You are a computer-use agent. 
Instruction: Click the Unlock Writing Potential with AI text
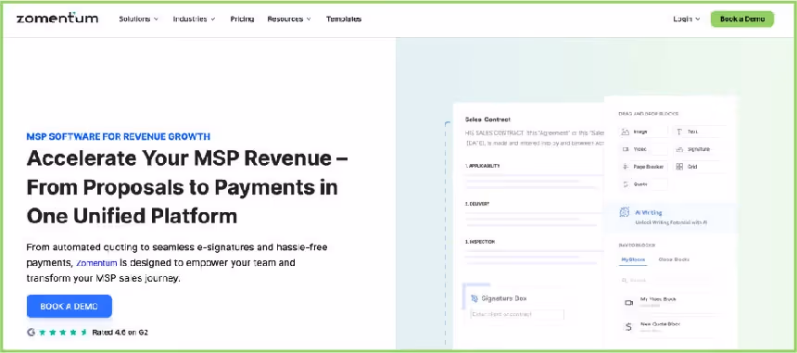pyautogui.click(x=672, y=222)
